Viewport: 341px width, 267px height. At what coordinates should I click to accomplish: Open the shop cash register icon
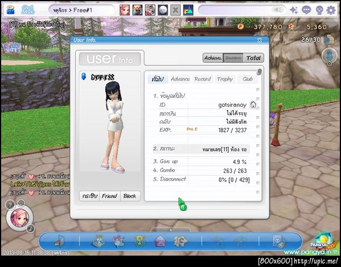(x=98, y=241)
